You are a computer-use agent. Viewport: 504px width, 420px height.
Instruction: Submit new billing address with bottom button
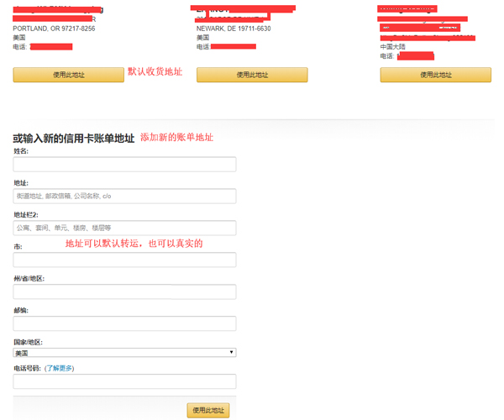click(208, 411)
